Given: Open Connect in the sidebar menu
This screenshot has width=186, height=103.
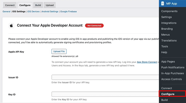Looking at the screenshot, I should pos(167,88).
